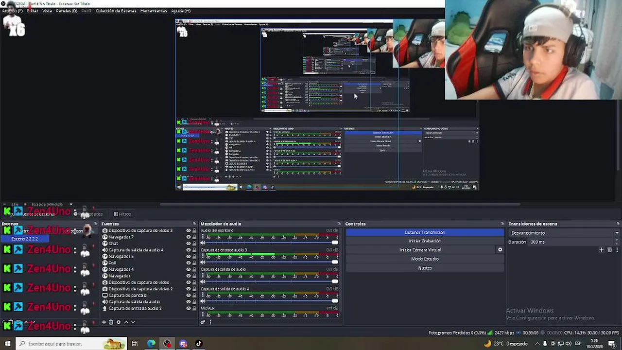Add a new source with the plus icon

click(x=104, y=322)
